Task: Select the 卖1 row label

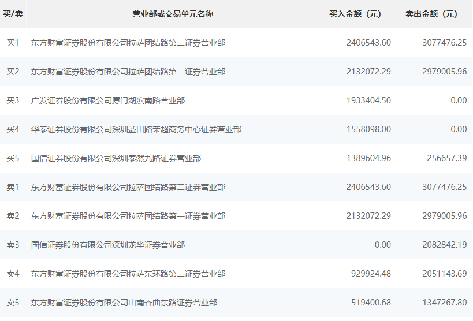Action: (13, 188)
